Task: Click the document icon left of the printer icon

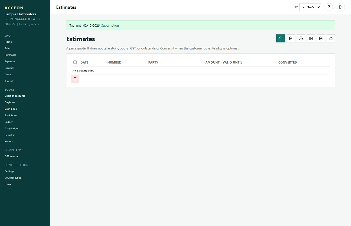Action: point(291,38)
